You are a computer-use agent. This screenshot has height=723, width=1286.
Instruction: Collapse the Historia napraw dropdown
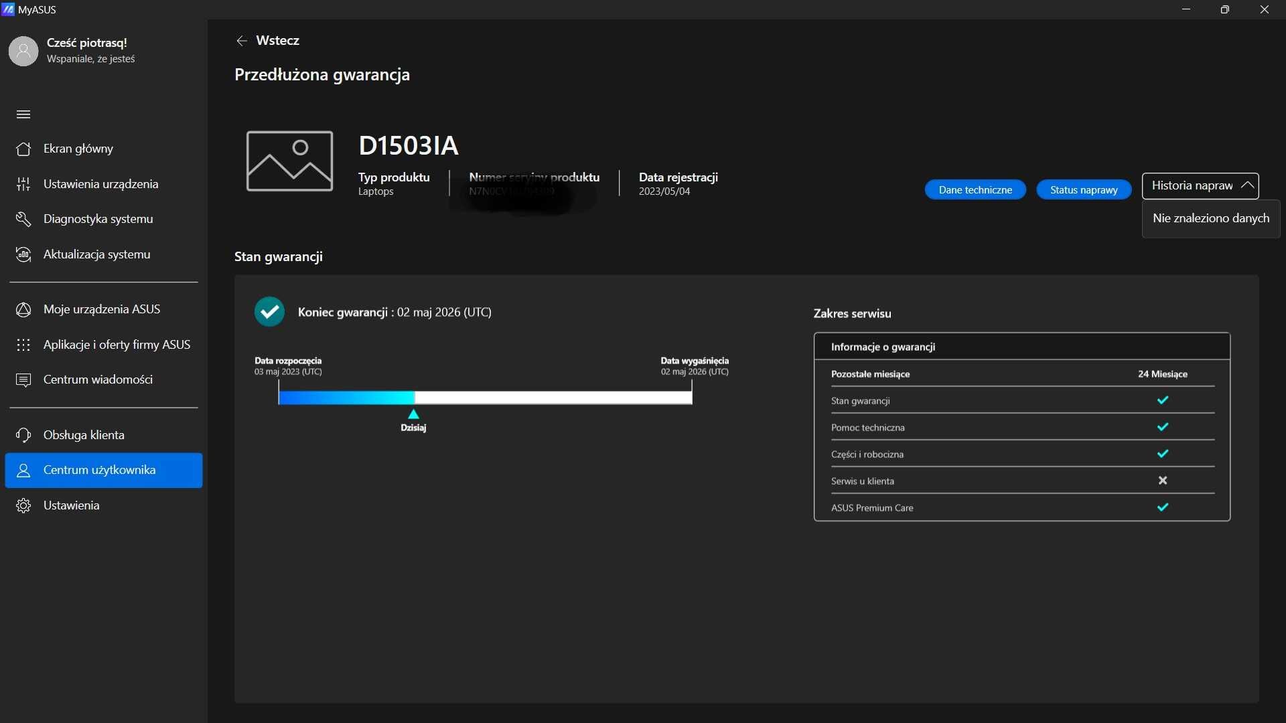(1200, 186)
